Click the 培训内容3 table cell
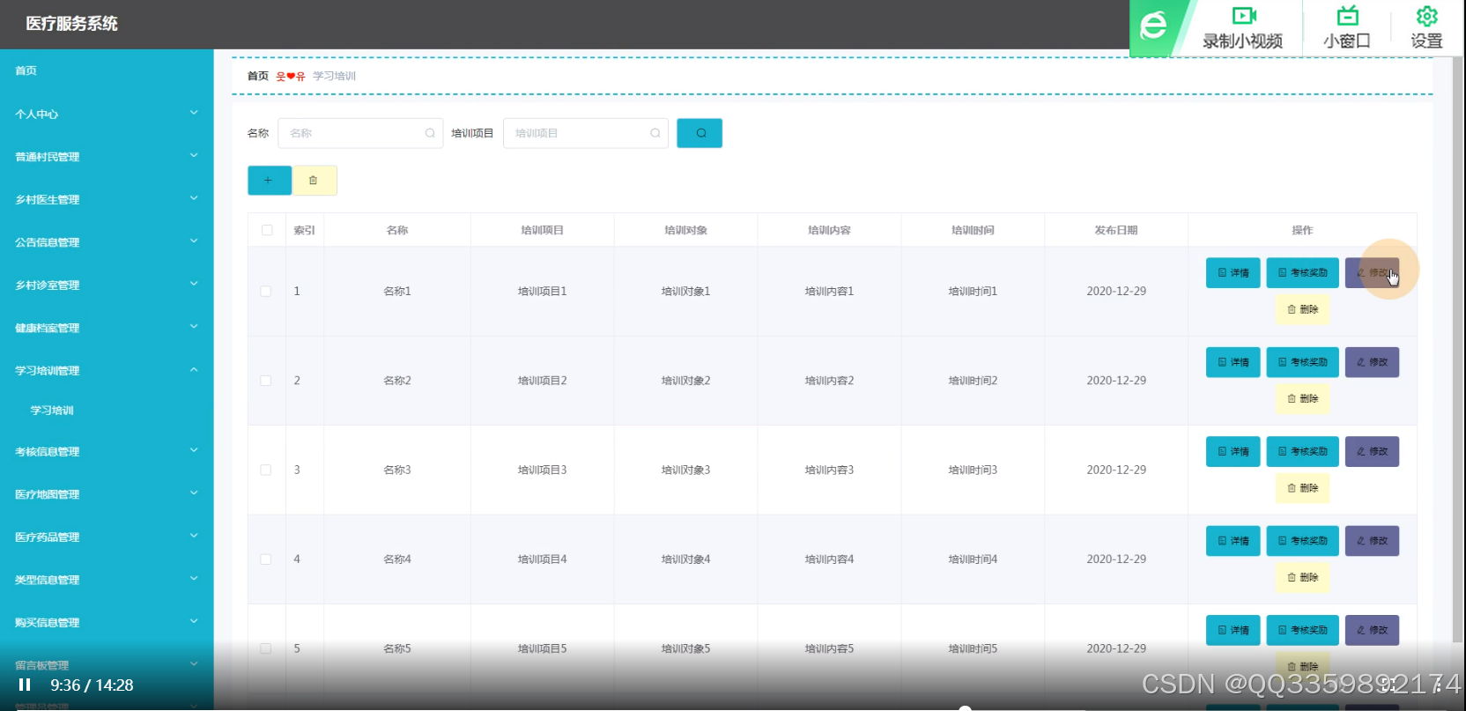The image size is (1466, 711). click(x=829, y=470)
